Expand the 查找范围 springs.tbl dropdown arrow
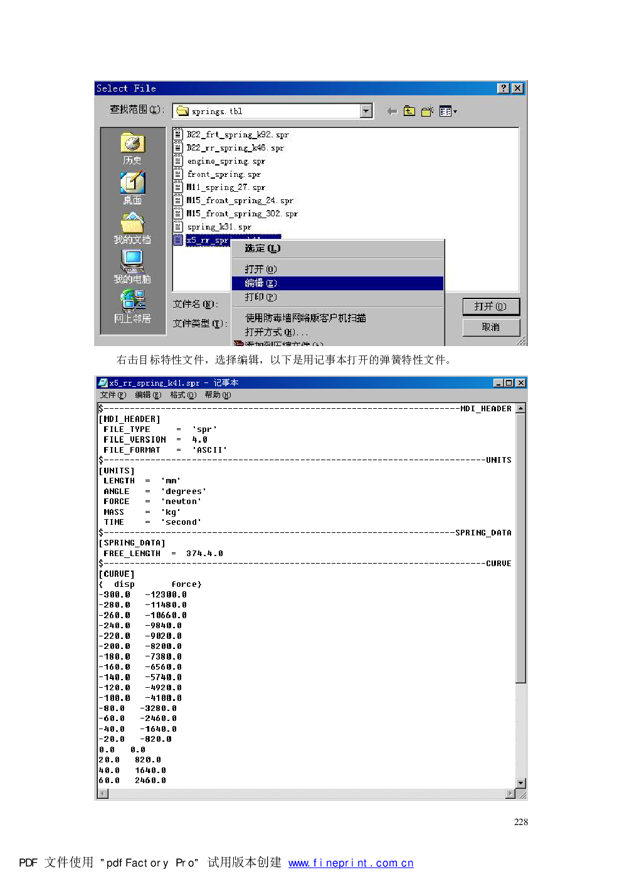The height and width of the screenshot is (879, 622). click(367, 111)
